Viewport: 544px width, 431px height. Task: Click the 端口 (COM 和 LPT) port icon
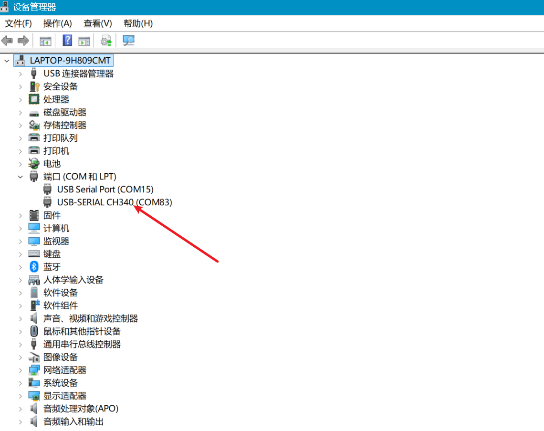click(34, 176)
